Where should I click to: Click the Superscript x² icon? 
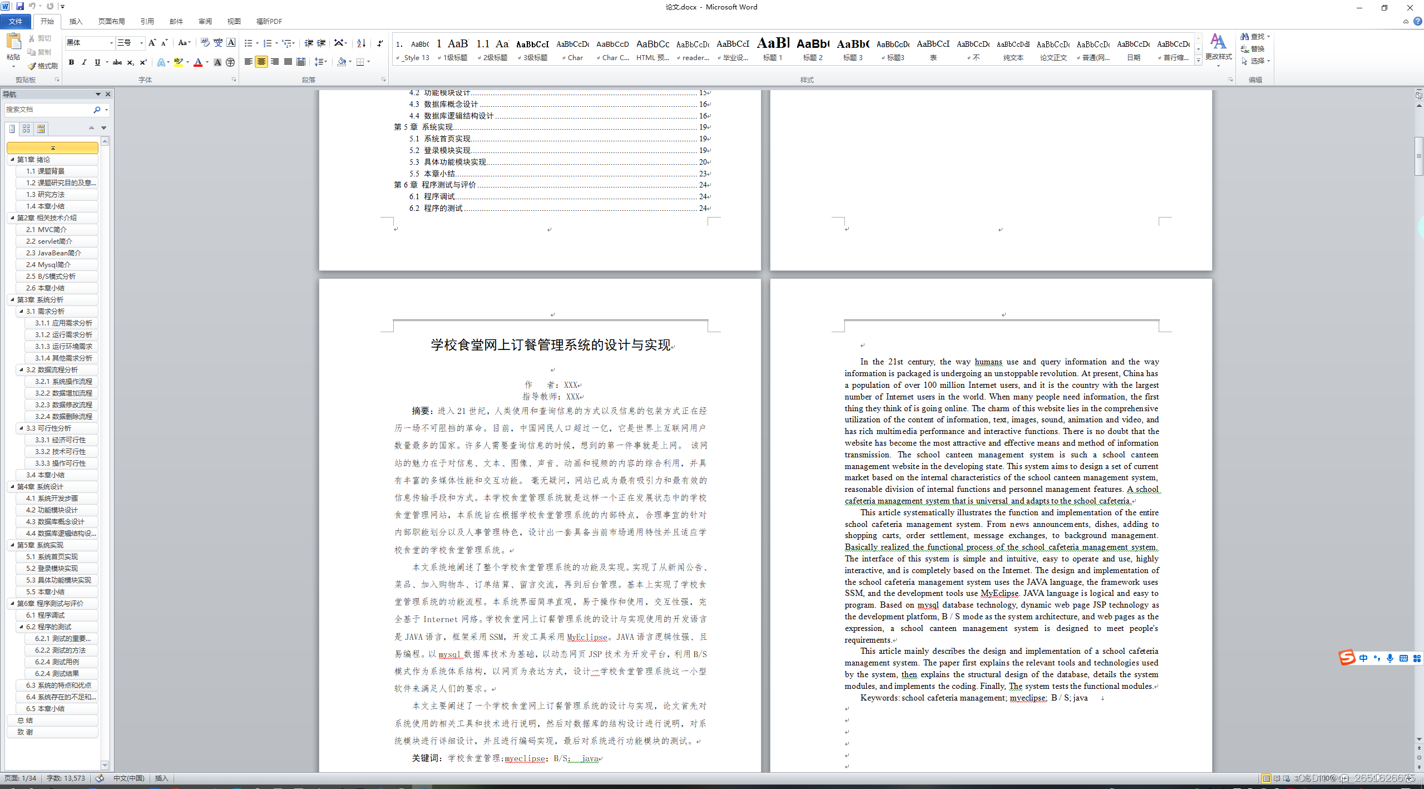[x=143, y=62]
